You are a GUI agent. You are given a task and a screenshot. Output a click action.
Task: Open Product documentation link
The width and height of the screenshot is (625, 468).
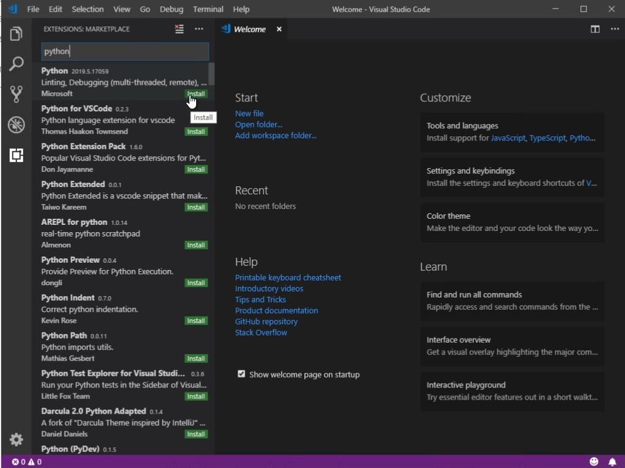tap(276, 310)
